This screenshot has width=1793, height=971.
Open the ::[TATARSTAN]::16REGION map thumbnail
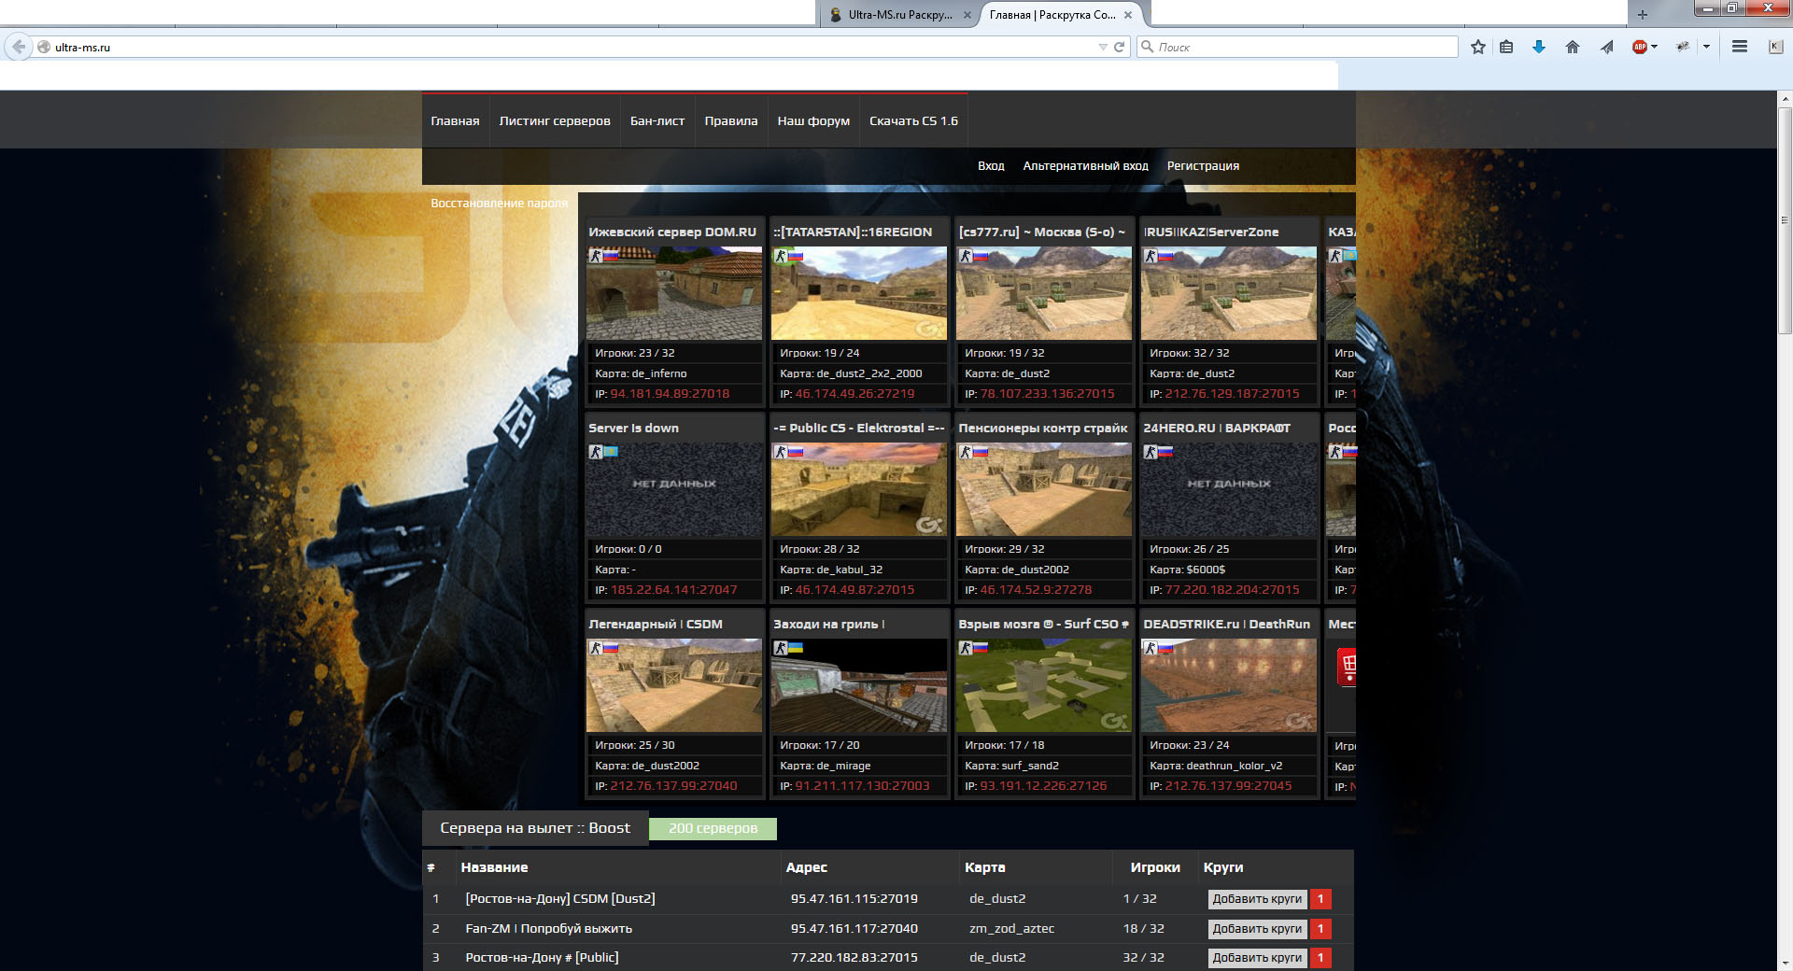(859, 293)
